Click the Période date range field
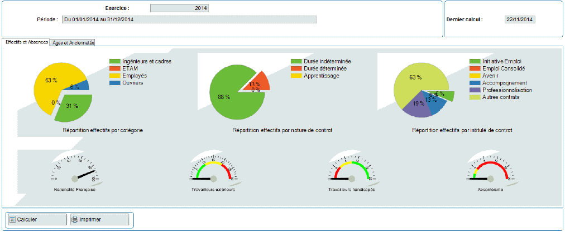This screenshot has width=565, height=232. [189, 19]
